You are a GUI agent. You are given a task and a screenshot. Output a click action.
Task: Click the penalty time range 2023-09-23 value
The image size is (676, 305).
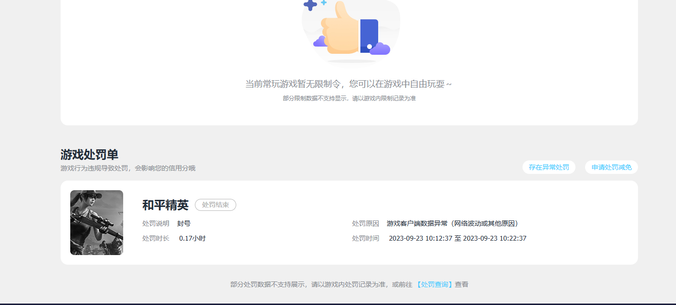coord(458,238)
